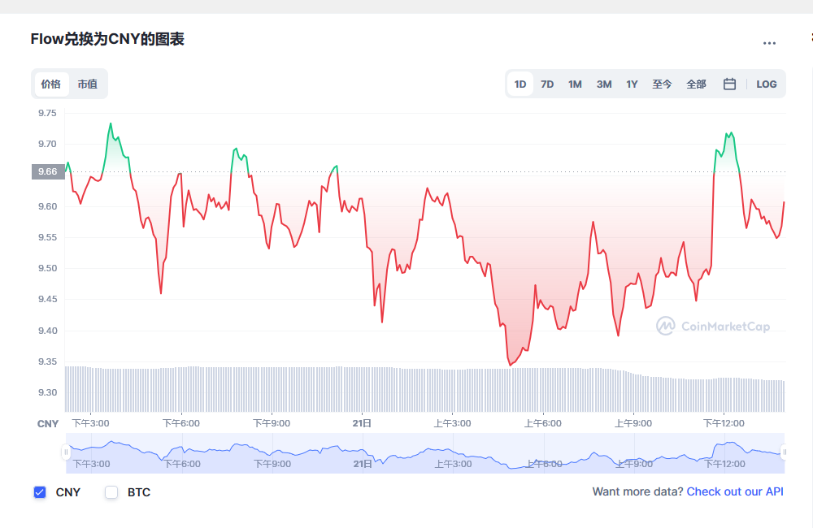Check the BTC currency checkbox
Viewport: 813px width, 528px height.
coord(111,492)
